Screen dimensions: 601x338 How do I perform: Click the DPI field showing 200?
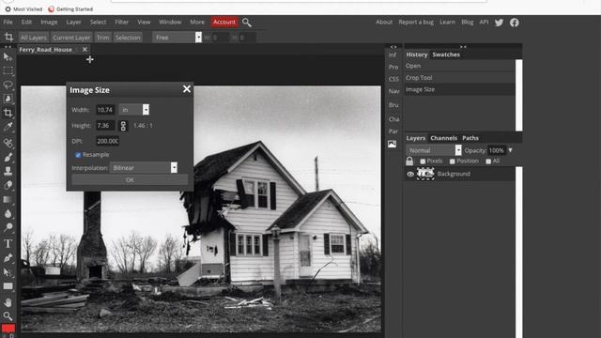tap(107, 141)
